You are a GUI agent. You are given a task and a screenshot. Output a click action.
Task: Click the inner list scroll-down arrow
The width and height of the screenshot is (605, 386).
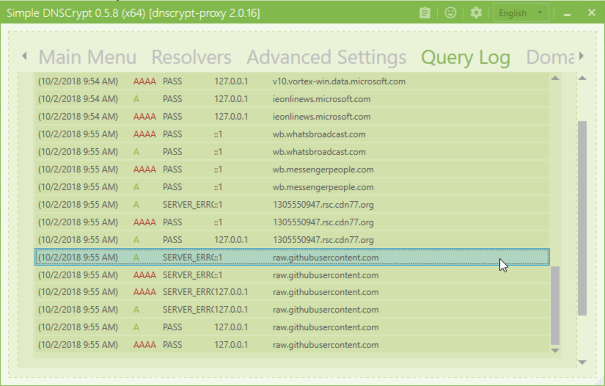pos(555,351)
